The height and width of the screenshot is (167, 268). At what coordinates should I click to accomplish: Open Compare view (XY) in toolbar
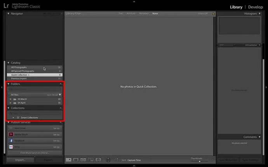tap(83, 160)
